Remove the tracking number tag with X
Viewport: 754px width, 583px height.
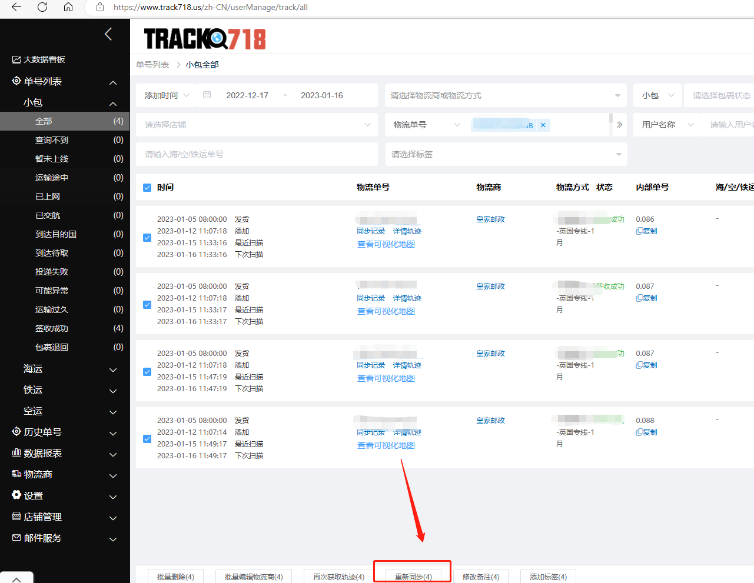pos(543,125)
